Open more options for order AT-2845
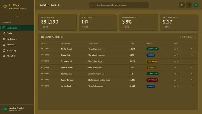The height and width of the screenshot is (114, 202). tap(192, 61)
